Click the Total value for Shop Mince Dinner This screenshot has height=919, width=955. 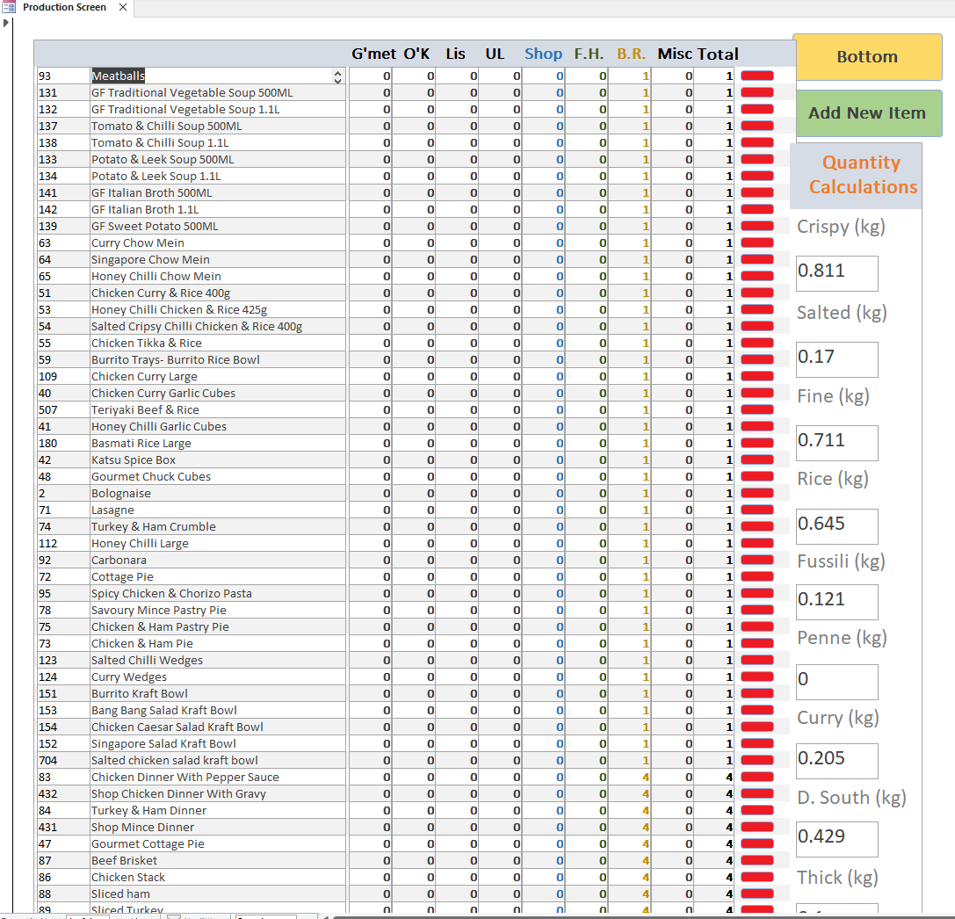713,828
